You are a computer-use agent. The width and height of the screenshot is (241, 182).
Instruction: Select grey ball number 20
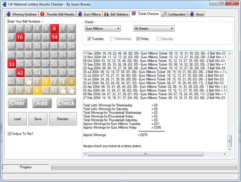coord(37,46)
